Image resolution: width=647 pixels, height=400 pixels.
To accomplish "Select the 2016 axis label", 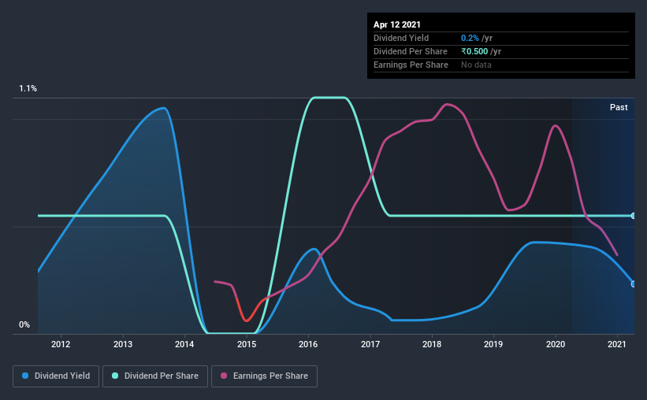I will point(308,344).
